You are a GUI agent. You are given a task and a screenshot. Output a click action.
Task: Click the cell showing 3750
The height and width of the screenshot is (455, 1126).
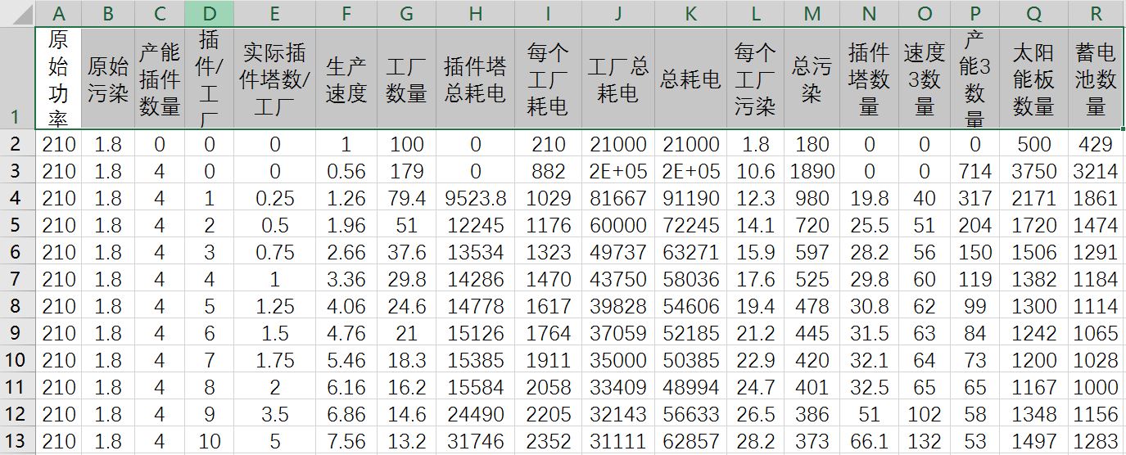[1033, 171]
